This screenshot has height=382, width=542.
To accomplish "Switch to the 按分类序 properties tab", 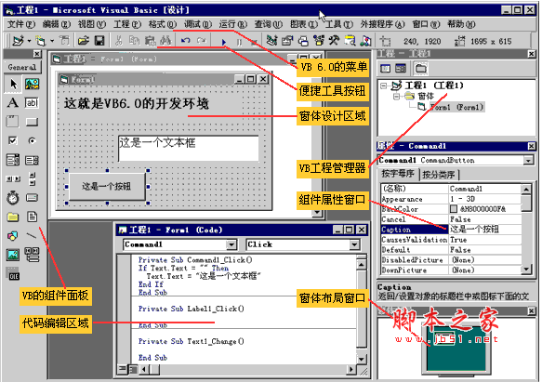I will 439,175.
